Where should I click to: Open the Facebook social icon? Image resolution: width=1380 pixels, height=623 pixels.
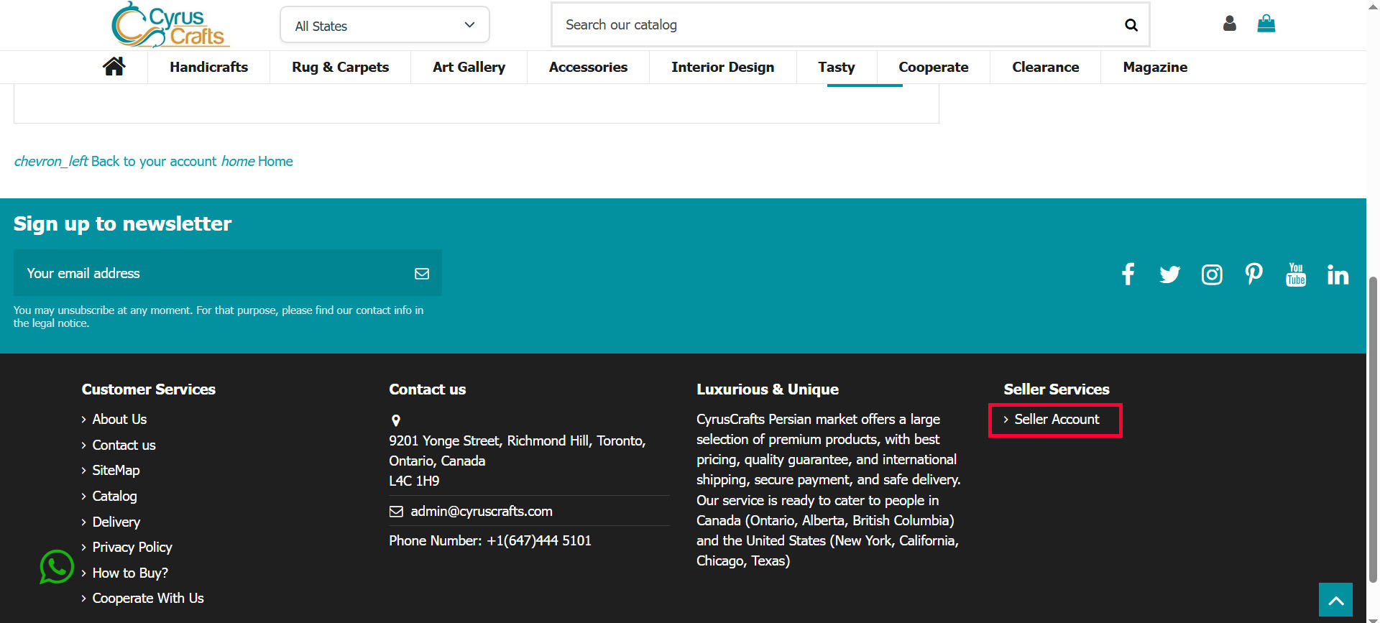tap(1128, 274)
